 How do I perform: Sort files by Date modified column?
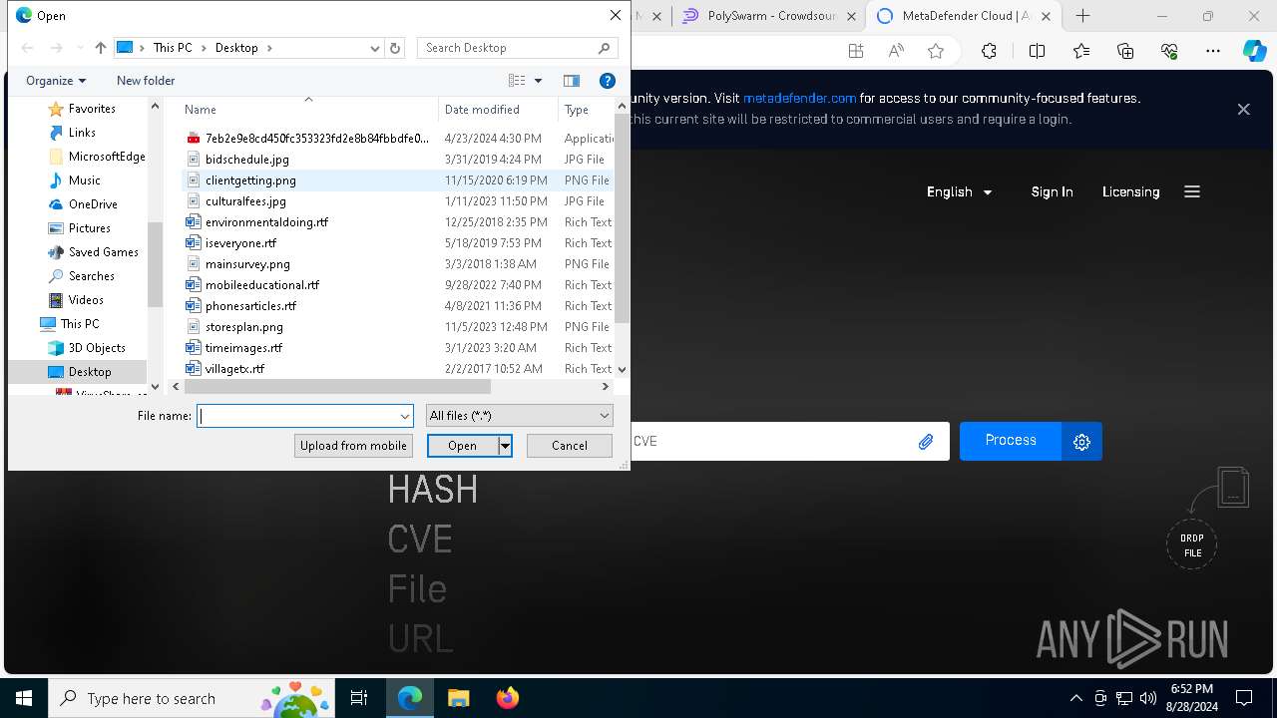click(498, 110)
